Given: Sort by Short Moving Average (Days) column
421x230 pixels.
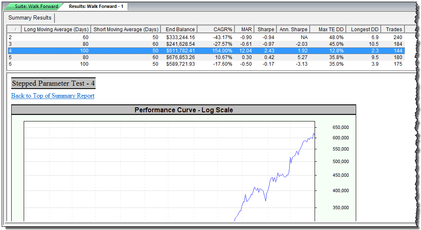Looking at the screenshot, I should [x=126, y=30].
